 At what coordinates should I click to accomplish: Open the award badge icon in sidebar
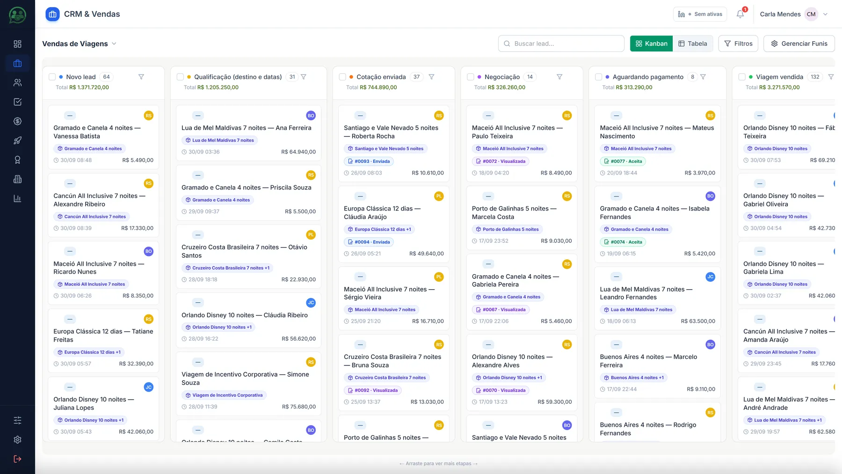[17, 160]
